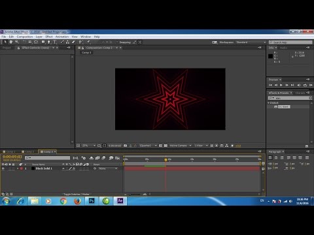Select the Puppet Pin tool
The height and width of the screenshot is (235, 314).
pos(88,42)
